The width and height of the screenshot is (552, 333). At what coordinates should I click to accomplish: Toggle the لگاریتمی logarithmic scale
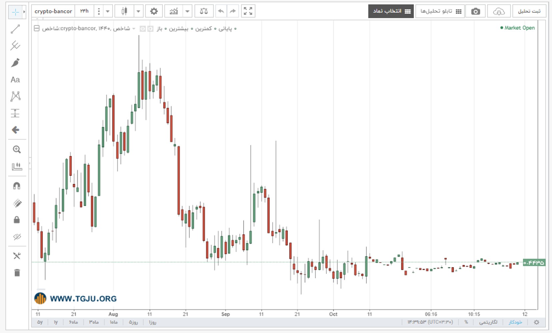tap(488, 322)
